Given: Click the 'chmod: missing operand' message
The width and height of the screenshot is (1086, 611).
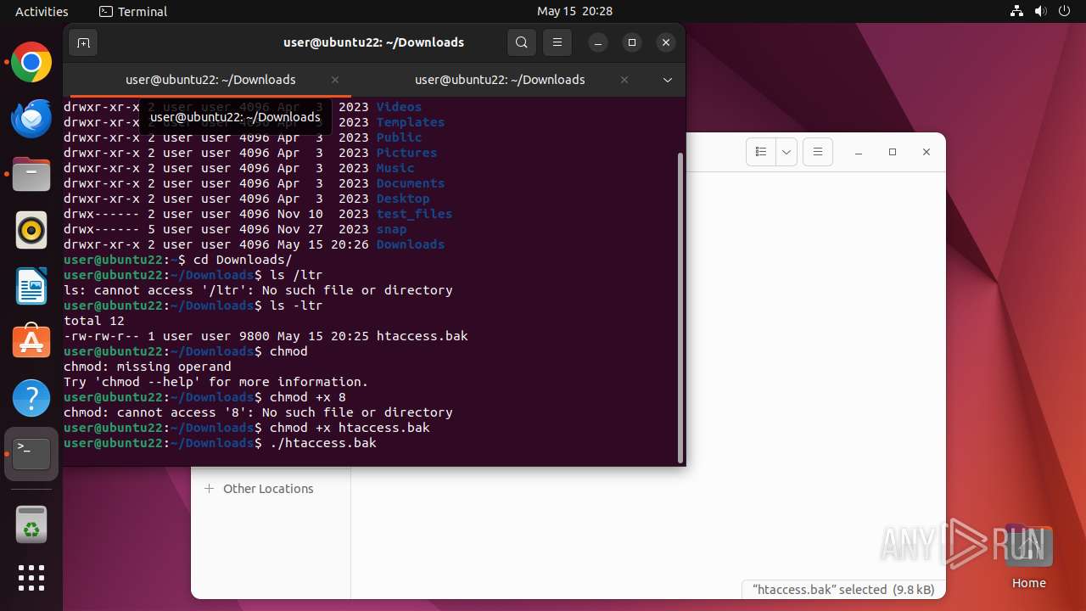Looking at the screenshot, I should pyautogui.click(x=148, y=367).
